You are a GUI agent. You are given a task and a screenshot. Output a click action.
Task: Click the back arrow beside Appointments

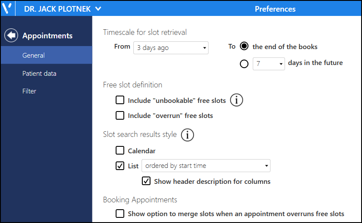(x=11, y=35)
